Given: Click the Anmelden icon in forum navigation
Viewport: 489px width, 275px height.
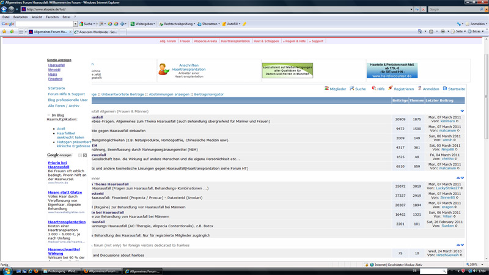Looking at the screenshot, I should coord(419,89).
